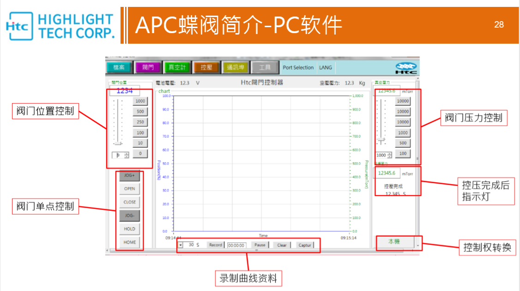
Task: Open the 通訊埠 communication port tab
Action: 236,68
